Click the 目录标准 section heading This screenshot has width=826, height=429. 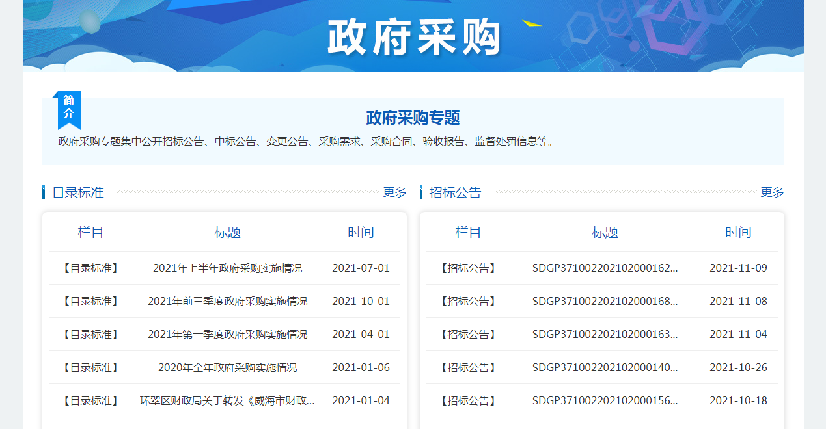click(x=78, y=192)
